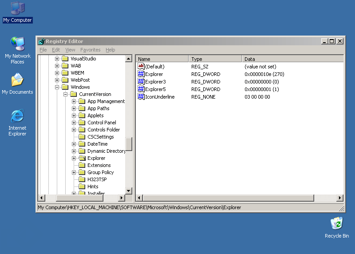Screen dimensions: 355x254
Task: Click the values pane scroll left arrow
Action: 139,198
